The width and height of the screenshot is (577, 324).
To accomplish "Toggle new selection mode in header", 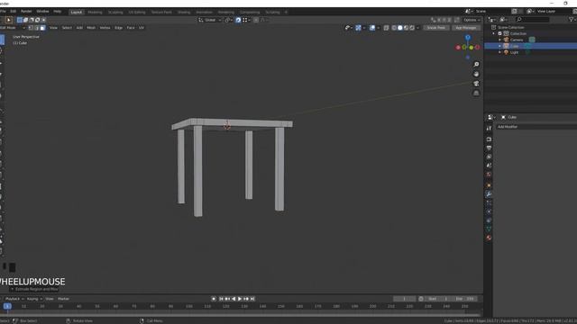I will [20, 20].
